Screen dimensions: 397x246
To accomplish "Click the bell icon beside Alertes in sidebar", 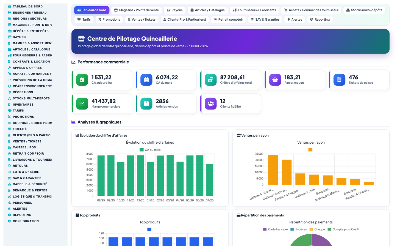I will 9,209.
